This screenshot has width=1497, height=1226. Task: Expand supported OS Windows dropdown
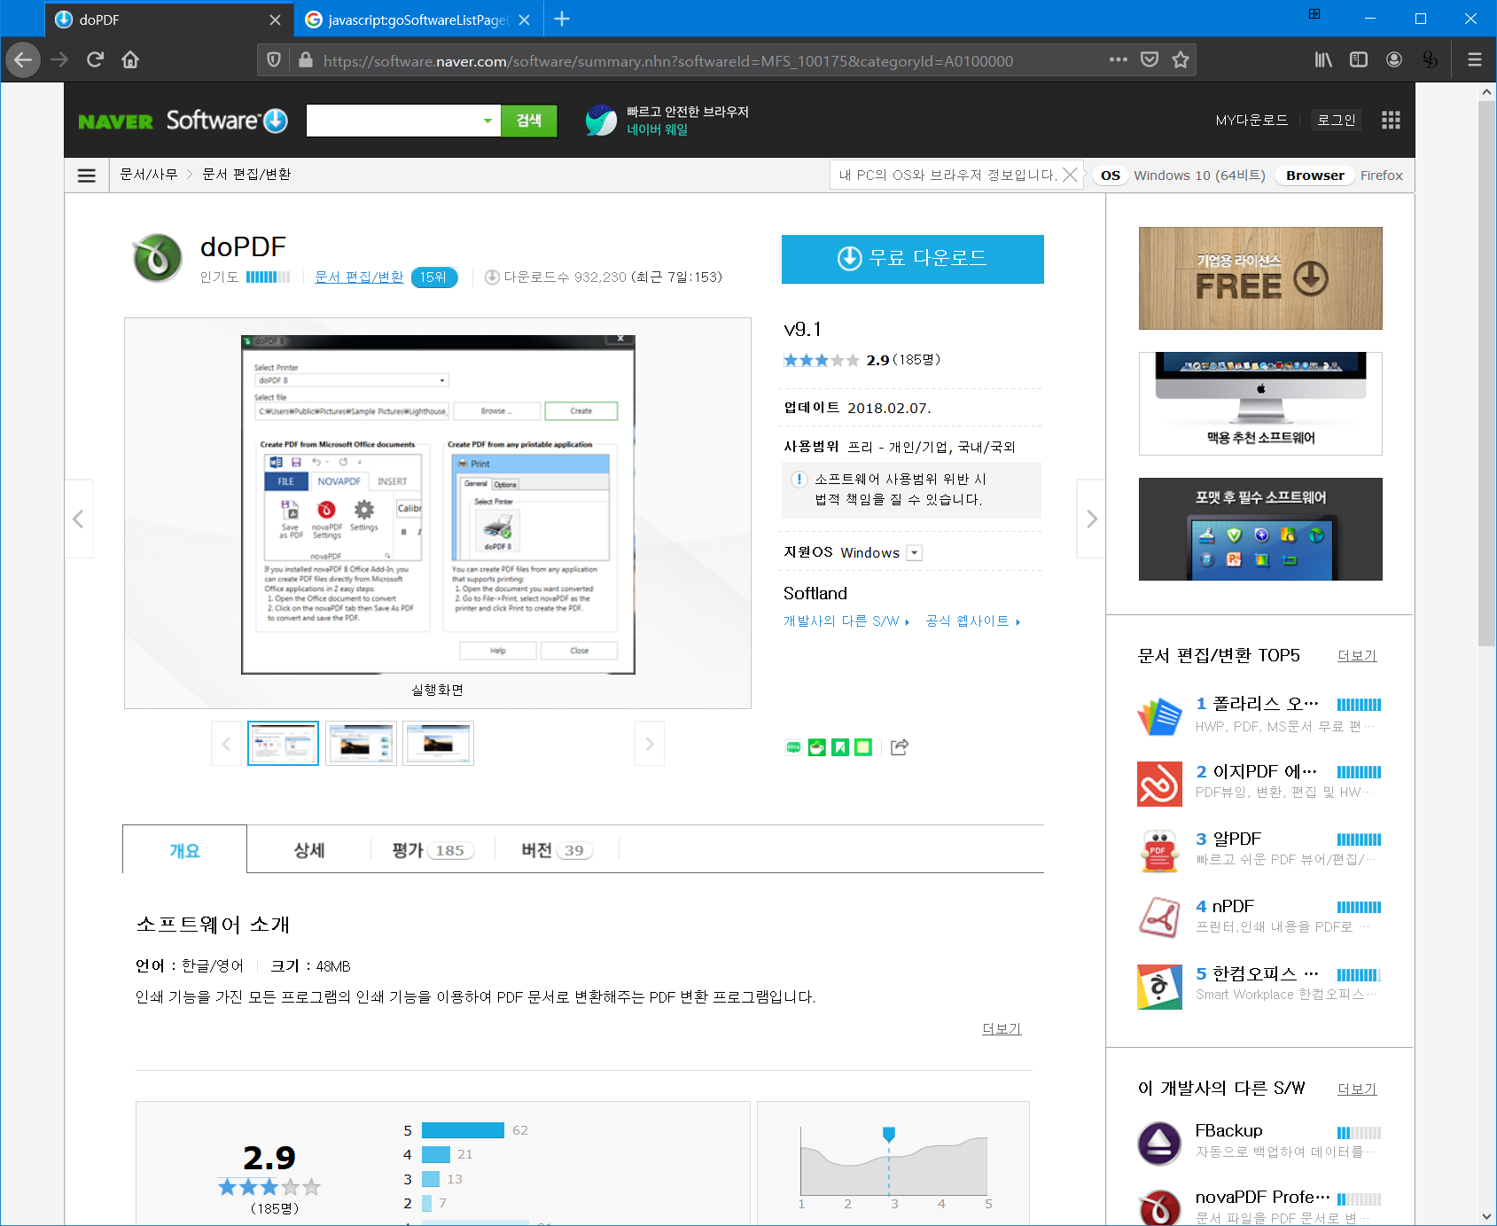[x=915, y=553]
